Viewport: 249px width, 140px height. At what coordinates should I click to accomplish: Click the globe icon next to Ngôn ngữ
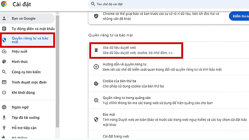tap(4, 107)
